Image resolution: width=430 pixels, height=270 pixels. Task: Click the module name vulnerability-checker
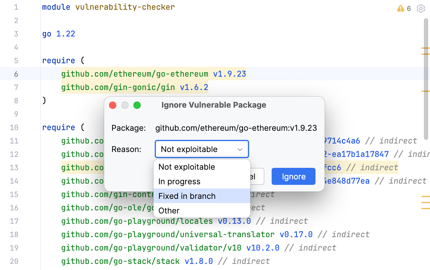[x=125, y=7]
